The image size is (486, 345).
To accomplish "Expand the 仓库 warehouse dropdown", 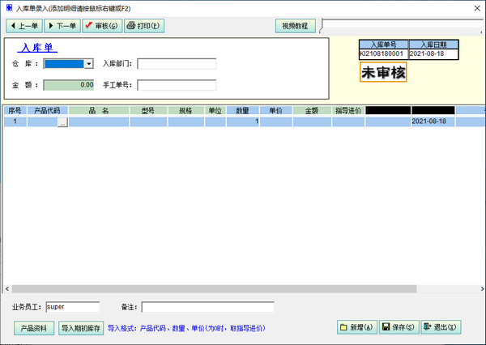I will (89, 63).
